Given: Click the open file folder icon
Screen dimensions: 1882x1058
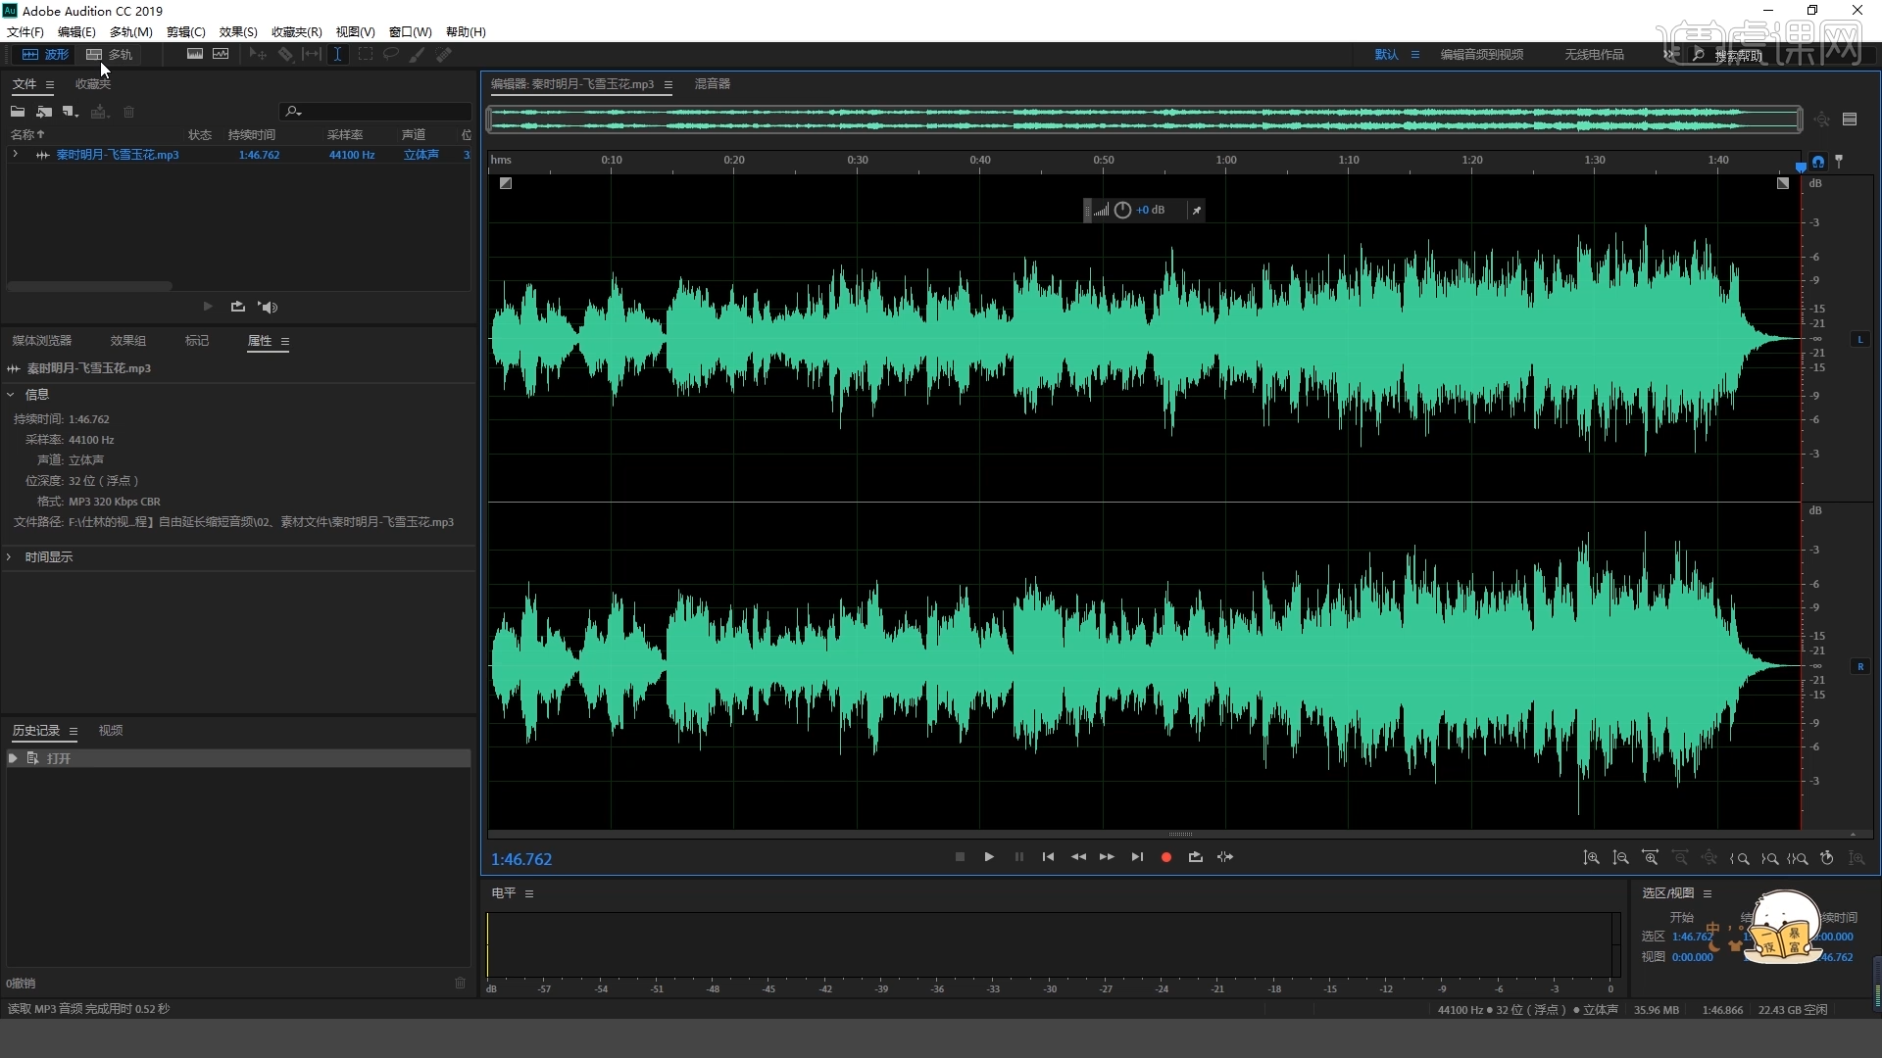Looking at the screenshot, I should pyautogui.click(x=18, y=112).
